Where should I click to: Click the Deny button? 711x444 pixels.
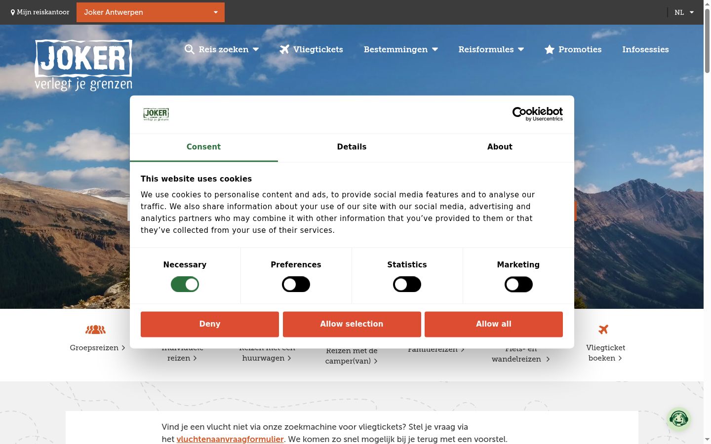(210, 324)
